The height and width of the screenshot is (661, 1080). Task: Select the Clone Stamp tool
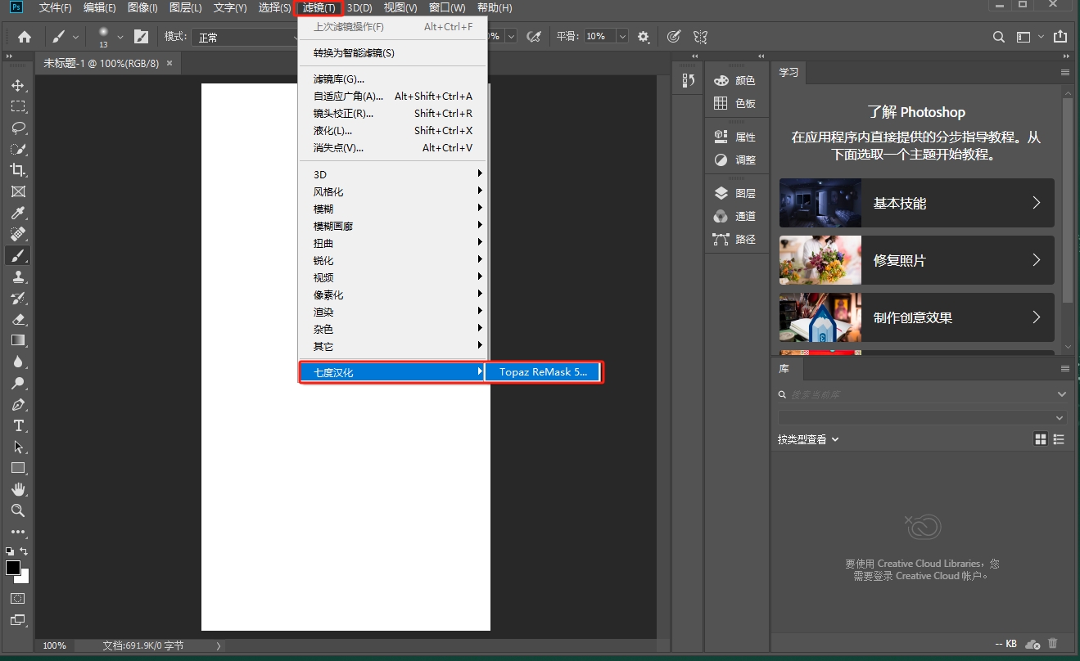(18, 277)
